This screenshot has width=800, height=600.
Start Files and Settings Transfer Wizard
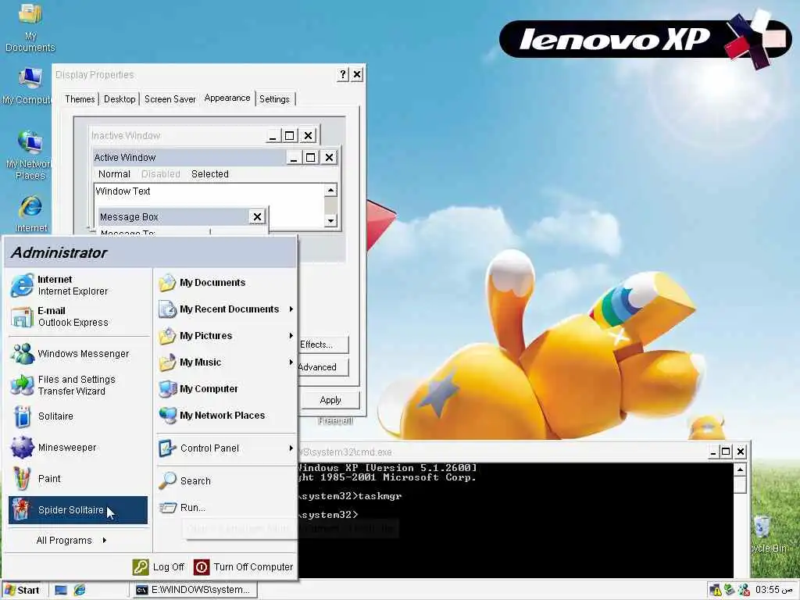point(78,385)
